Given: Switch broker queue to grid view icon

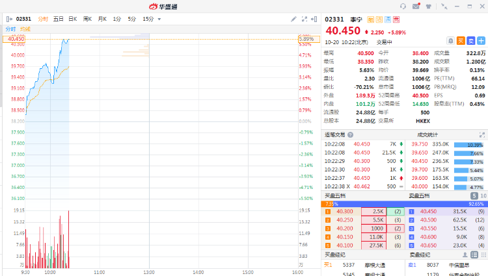Looking at the screenshot, I should [483, 255].
